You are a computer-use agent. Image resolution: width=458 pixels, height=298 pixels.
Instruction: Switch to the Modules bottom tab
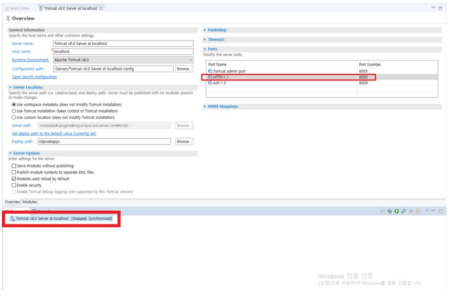[x=30, y=202]
